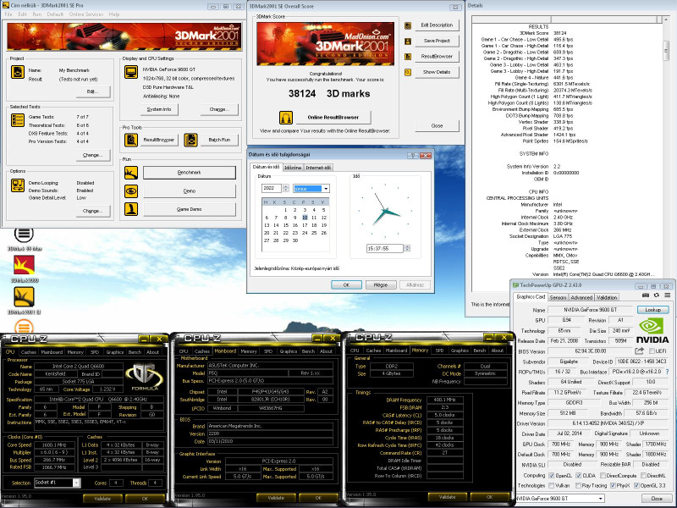Switch to the Internet-idő tab
Image resolution: width=677 pixels, height=508 pixels.
(318, 168)
